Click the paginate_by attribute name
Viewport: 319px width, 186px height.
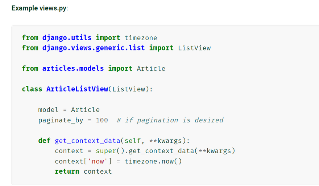[x=61, y=120]
